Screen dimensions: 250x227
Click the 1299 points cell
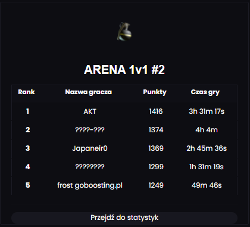[156, 167]
